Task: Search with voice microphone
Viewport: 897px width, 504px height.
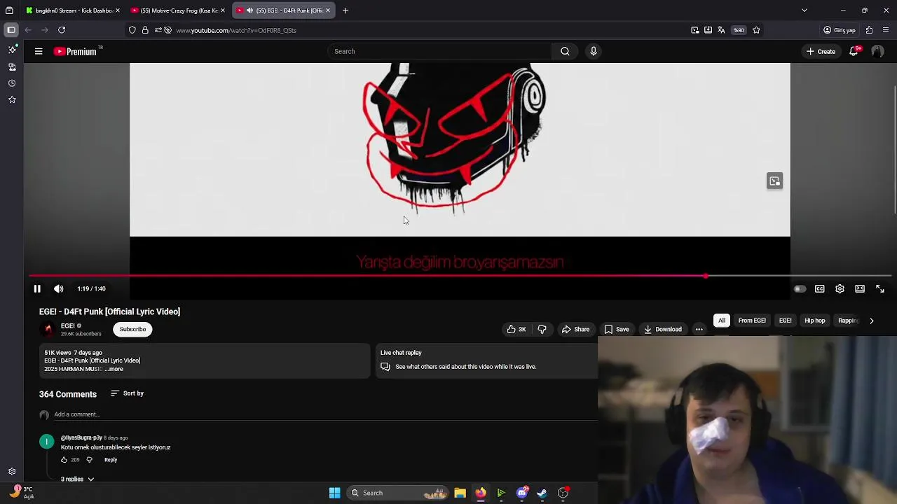Action: point(594,51)
